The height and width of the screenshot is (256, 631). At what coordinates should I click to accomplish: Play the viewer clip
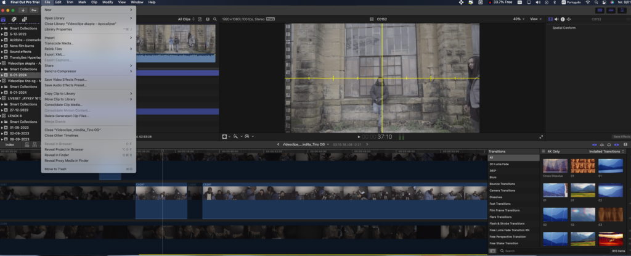[x=359, y=137]
